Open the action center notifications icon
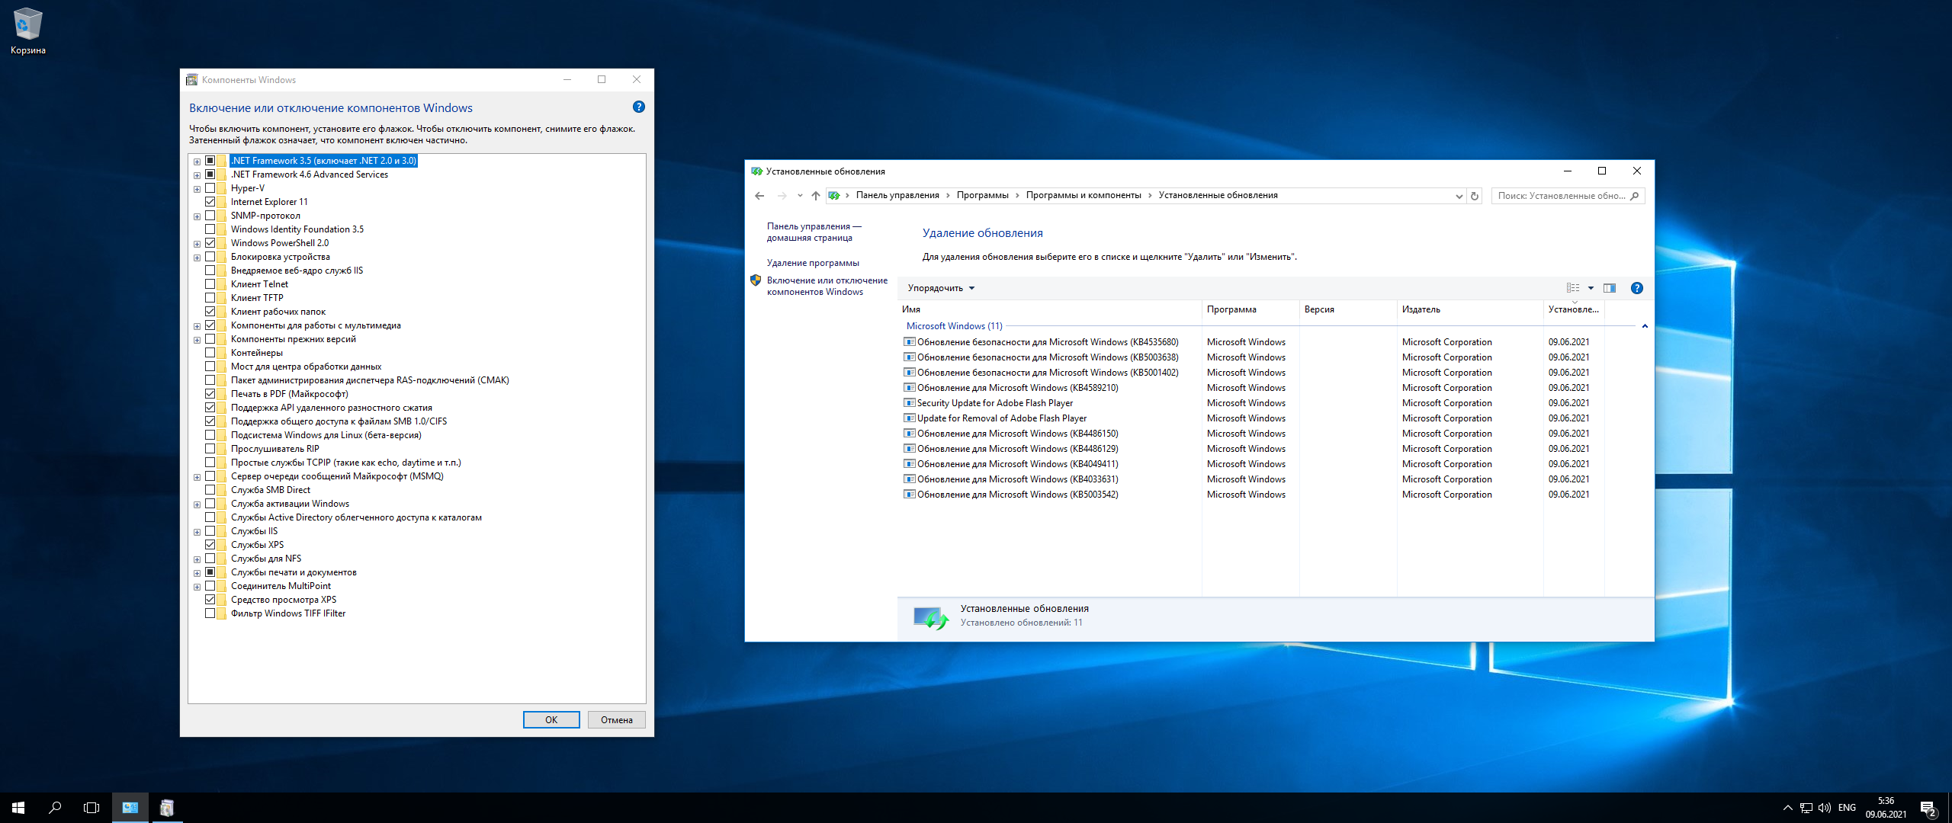This screenshot has width=1952, height=823. coord(1929,808)
